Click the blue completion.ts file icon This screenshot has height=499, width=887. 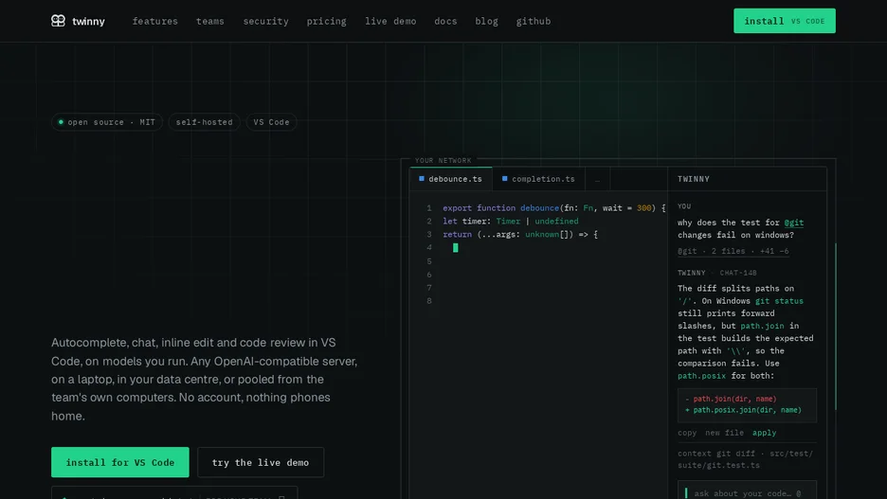click(x=504, y=179)
